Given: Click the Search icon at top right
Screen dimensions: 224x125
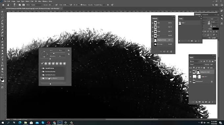Looking at the screenshot, I should pos(213,5).
